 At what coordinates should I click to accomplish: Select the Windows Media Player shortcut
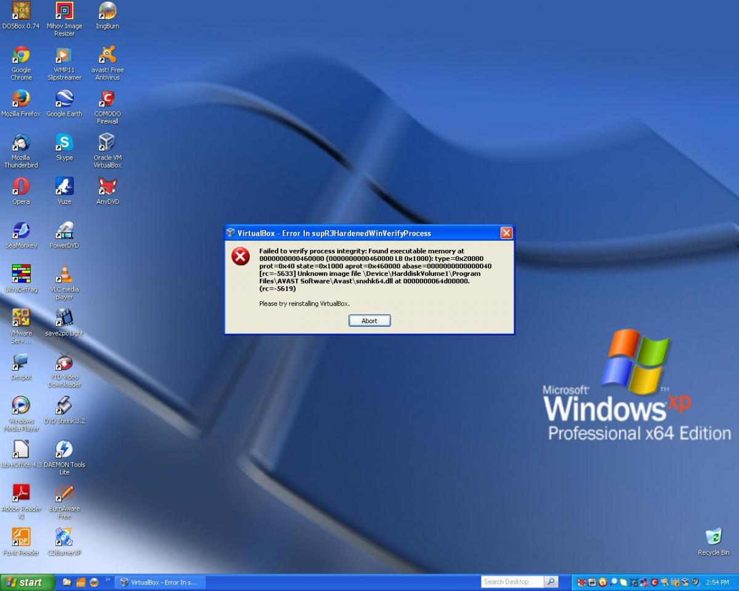pyautogui.click(x=21, y=414)
